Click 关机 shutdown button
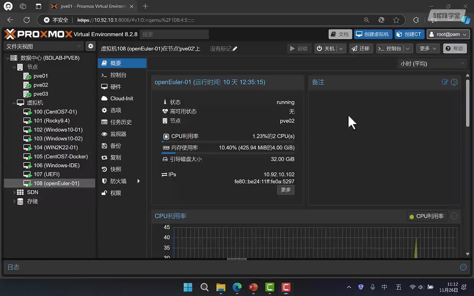 [326, 49]
